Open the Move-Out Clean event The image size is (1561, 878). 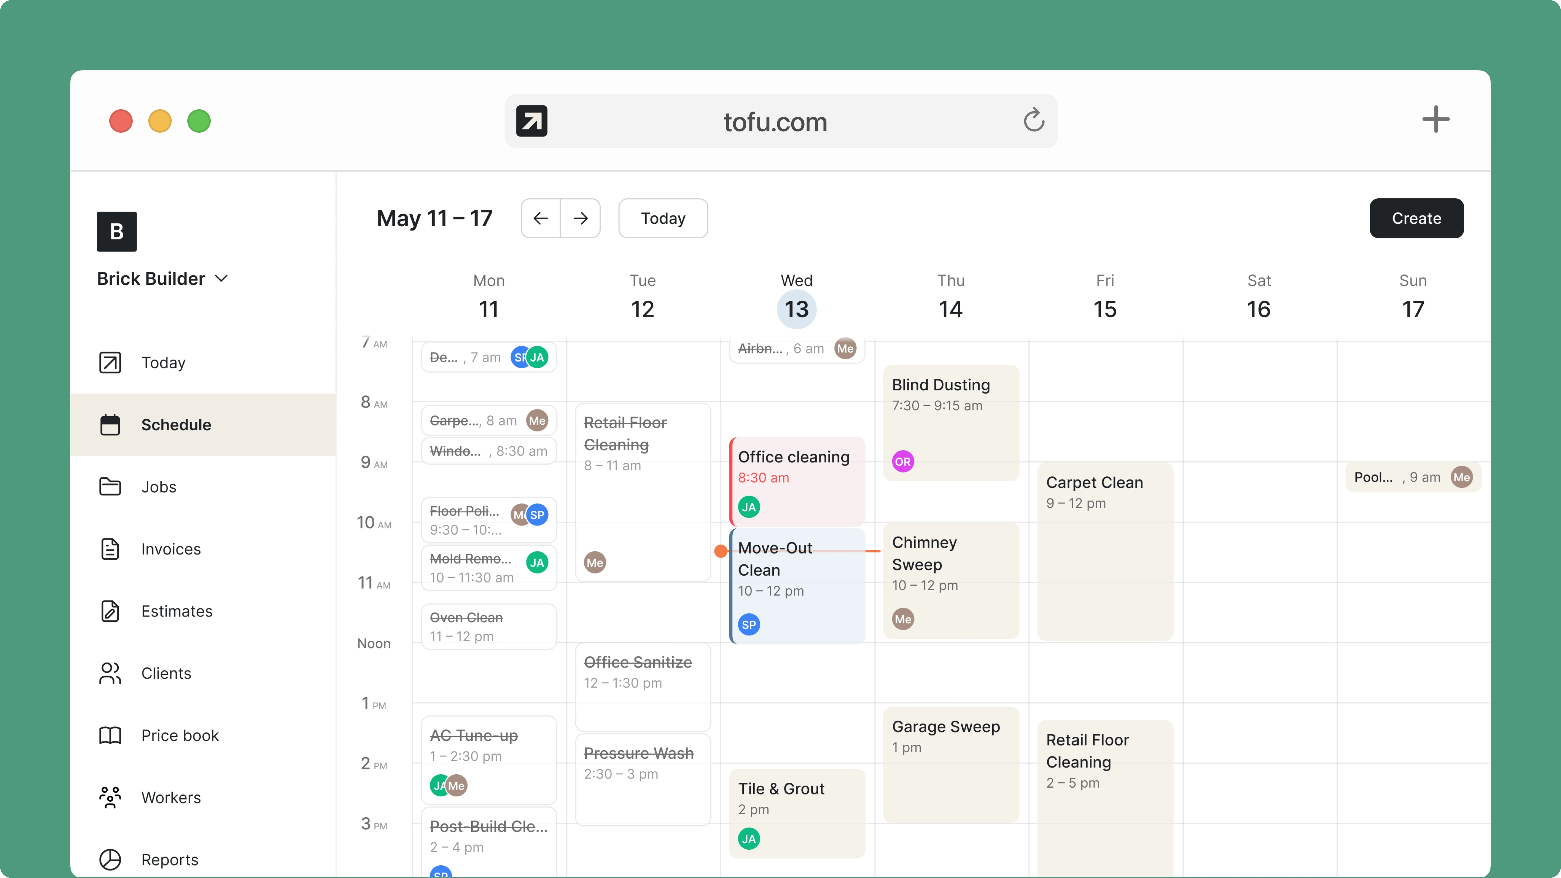pos(797,585)
